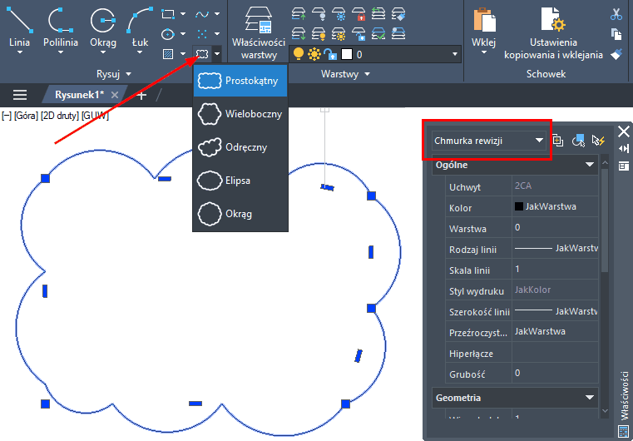Choose Okrąg option in cloud menu
Image resolution: width=633 pixels, height=441 pixels.
pos(240,214)
